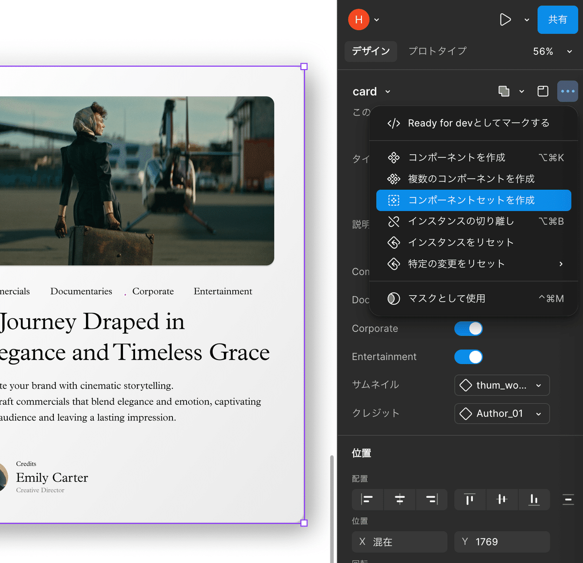The width and height of the screenshot is (583, 563).
Task: Toggle the Entertainment switch off
Action: point(468,357)
